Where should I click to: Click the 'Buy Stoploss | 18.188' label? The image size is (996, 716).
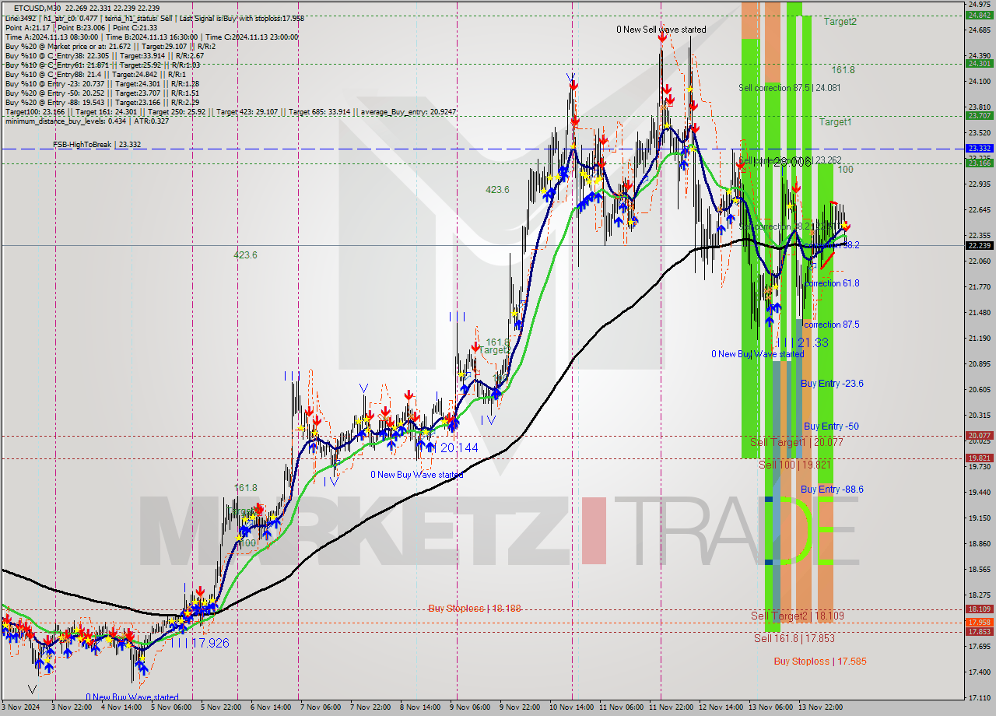475,609
